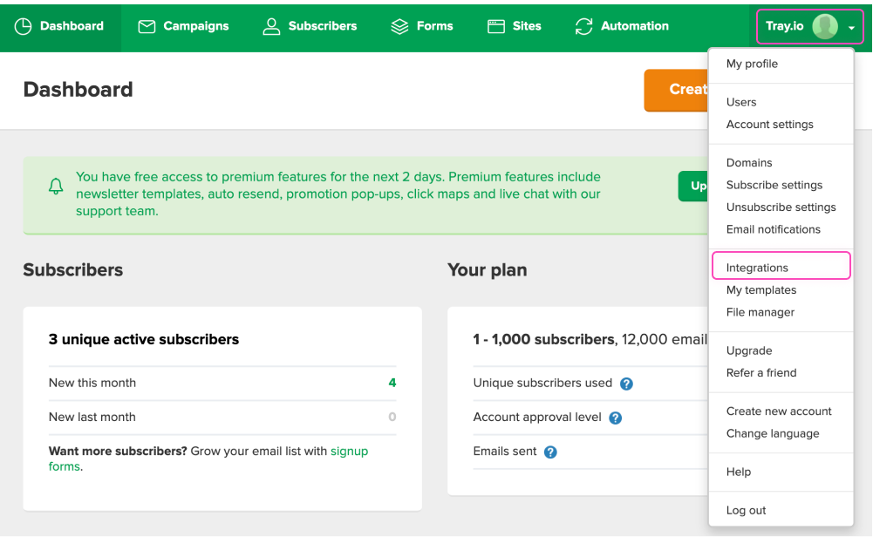Click the Subscribers person icon

270,26
